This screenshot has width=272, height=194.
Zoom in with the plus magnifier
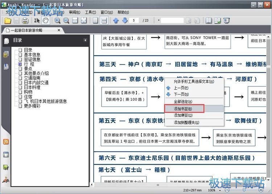click(57, 21)
